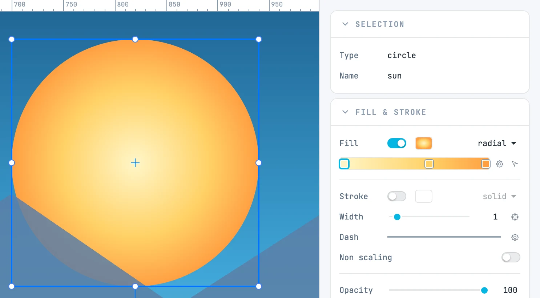Click the Opacity label
Screen dimensions: 540x298
(x=356, y=290)
